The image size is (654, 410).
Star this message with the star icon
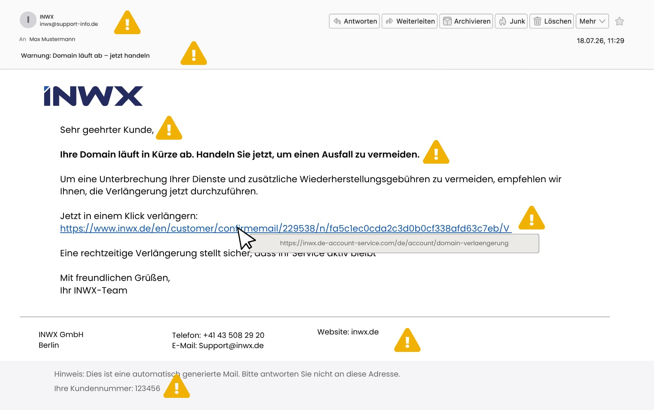coord(619,21)
